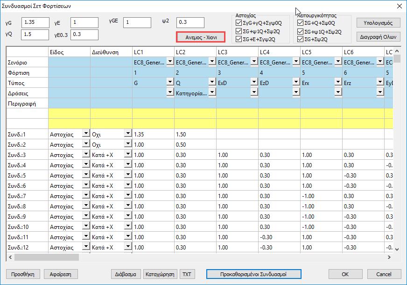The width and height of the screenshot is (407, 285).
Task: Open Είδος dropdown for Συνδ.:2
Action: point(86,144)
